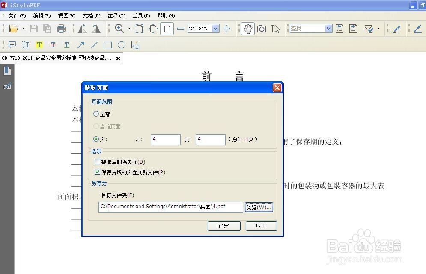The width and height of the screenshot is (426, 274).
Task: Select the 全部 radio button
Action: click(x=96, y=114)
